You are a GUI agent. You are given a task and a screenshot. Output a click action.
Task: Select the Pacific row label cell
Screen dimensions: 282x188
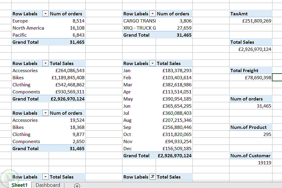(x=20, y=35)
